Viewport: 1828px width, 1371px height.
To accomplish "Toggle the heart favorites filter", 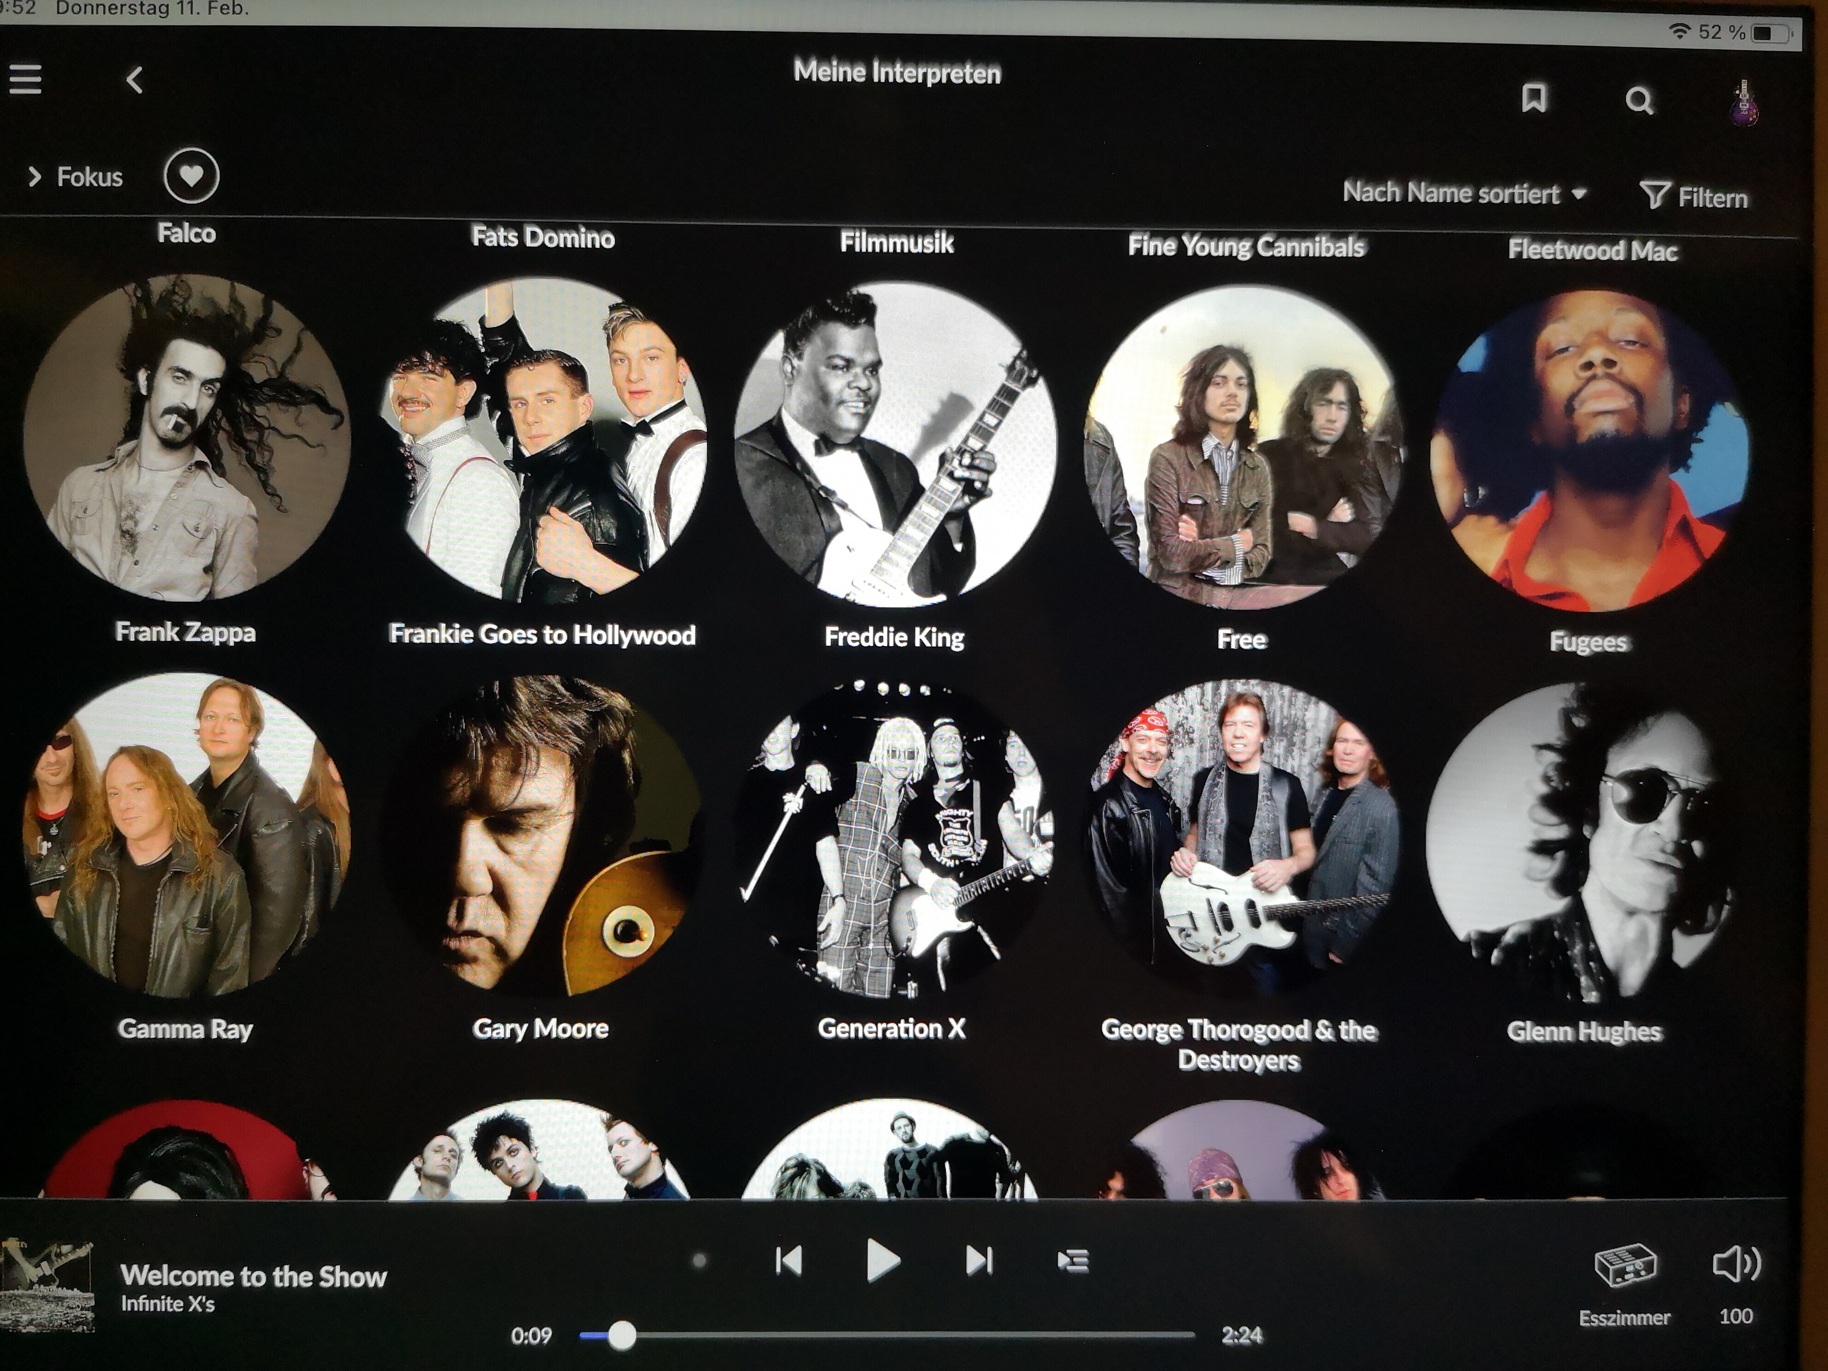I will (x=191, y=176).
